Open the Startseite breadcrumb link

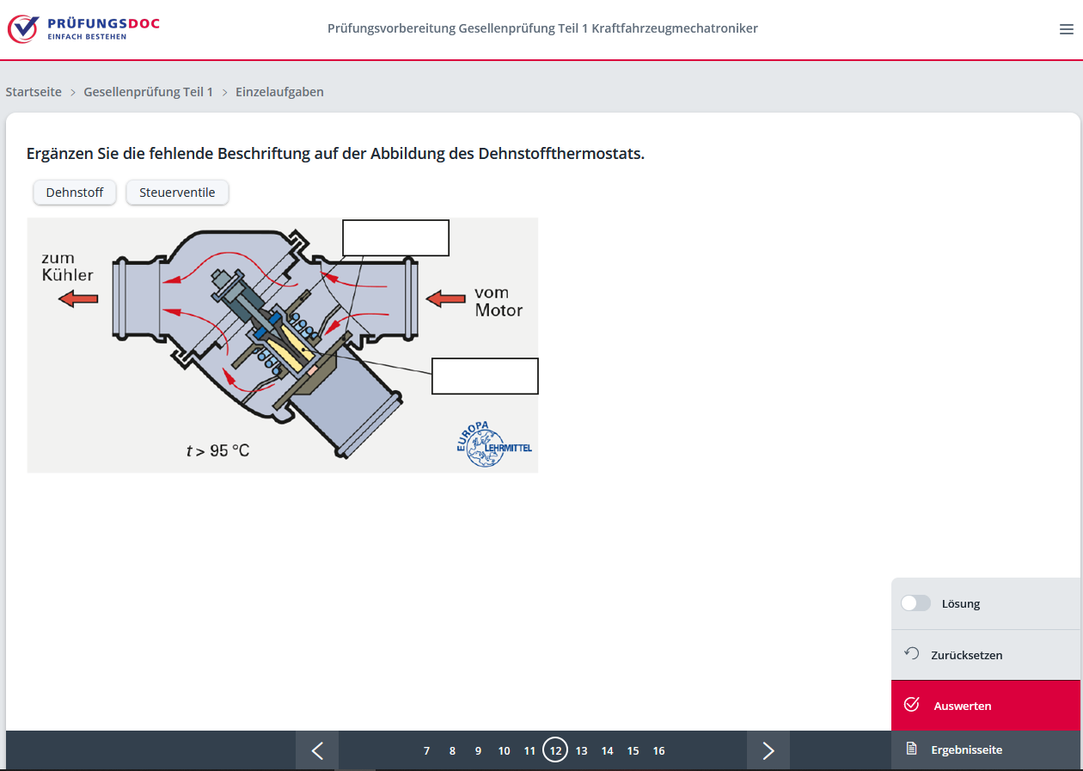34,92
